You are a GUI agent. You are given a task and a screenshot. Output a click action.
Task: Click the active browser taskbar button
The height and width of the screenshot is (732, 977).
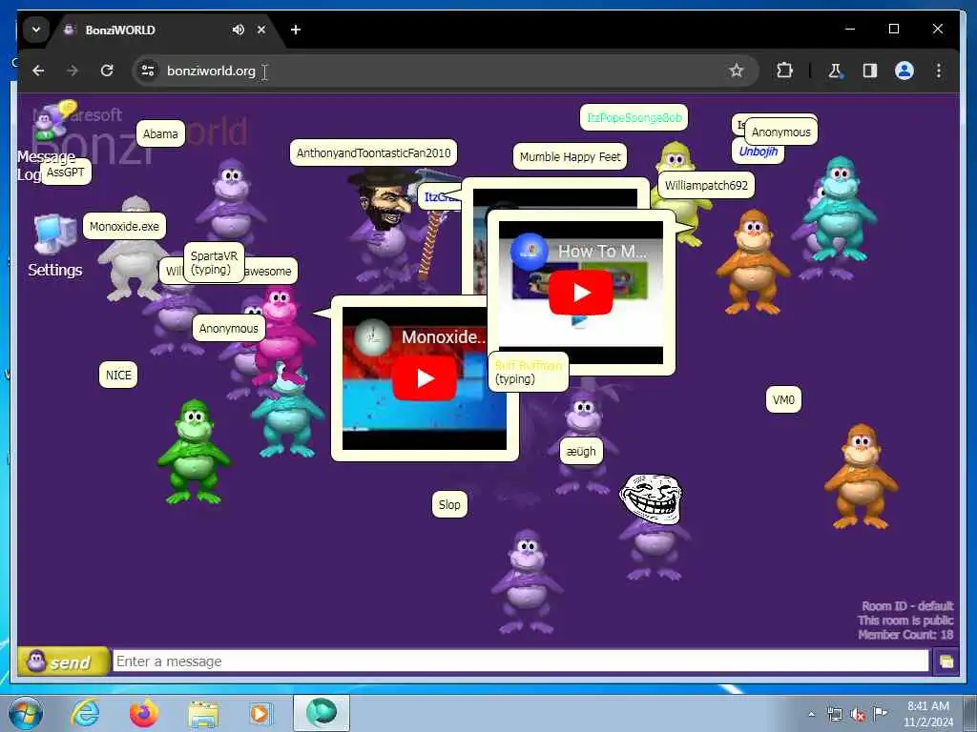322,713
